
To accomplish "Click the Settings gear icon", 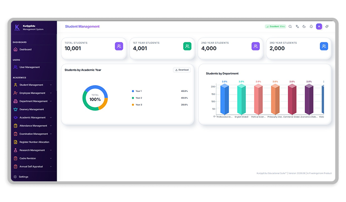I will click(x=15, y=177).
